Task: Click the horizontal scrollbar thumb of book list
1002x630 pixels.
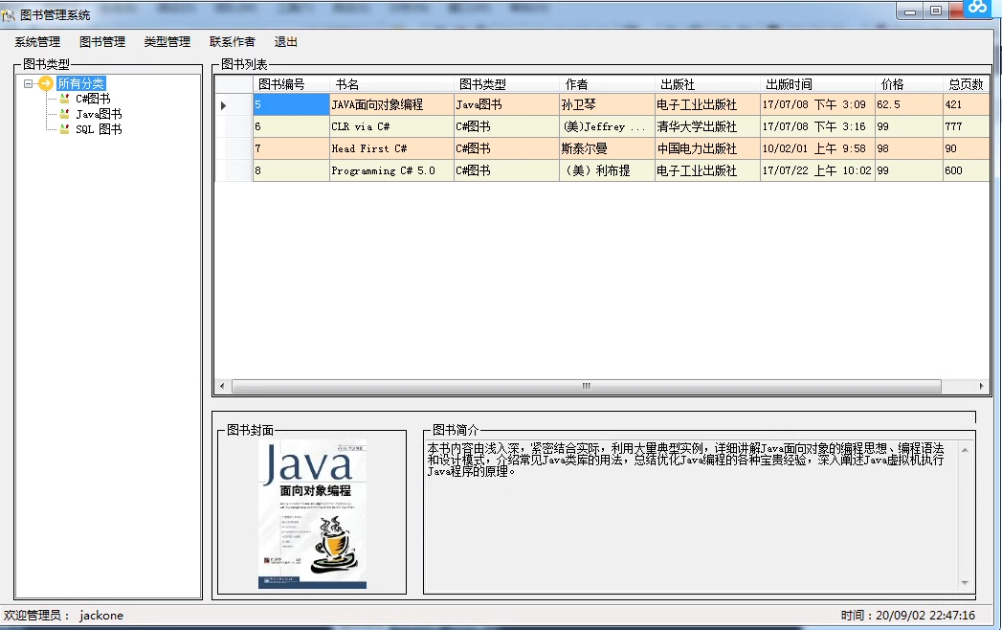Action: 586,386
